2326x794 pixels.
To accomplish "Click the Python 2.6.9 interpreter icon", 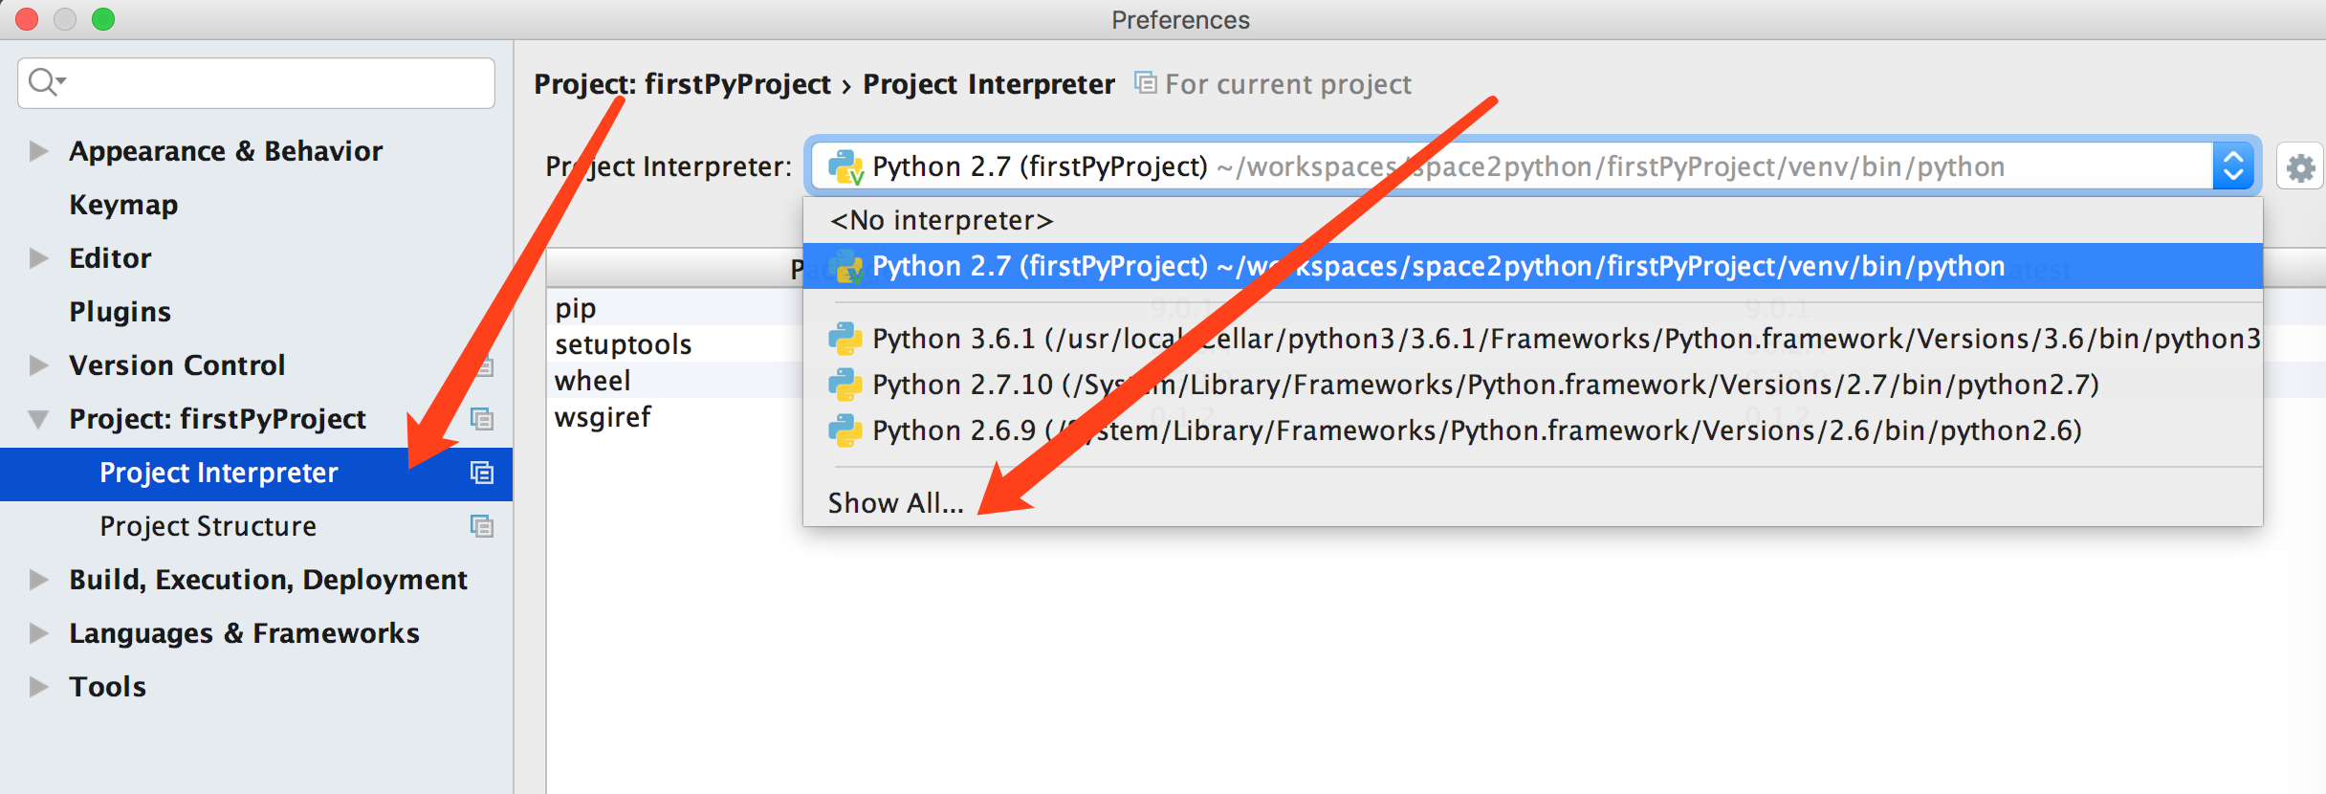I will (845, 430).
